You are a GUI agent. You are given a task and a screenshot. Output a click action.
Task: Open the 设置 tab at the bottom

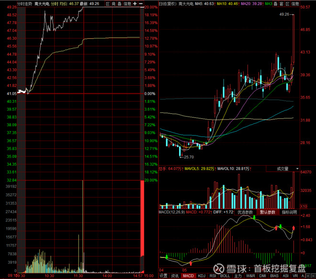click(x=164, y=276)
